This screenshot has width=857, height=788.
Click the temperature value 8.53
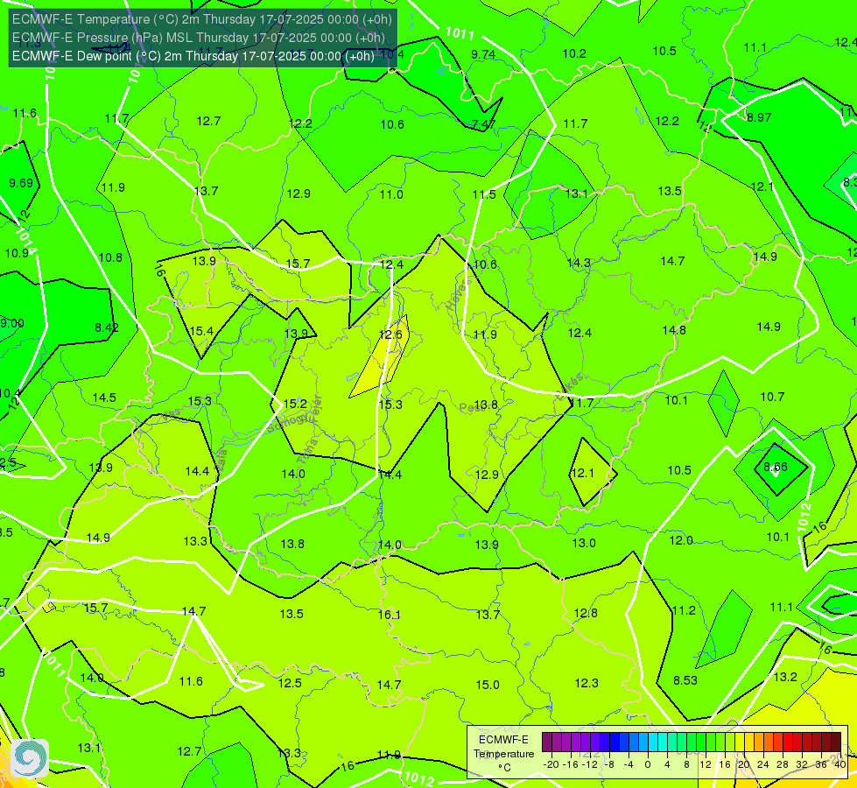point(685,681)
